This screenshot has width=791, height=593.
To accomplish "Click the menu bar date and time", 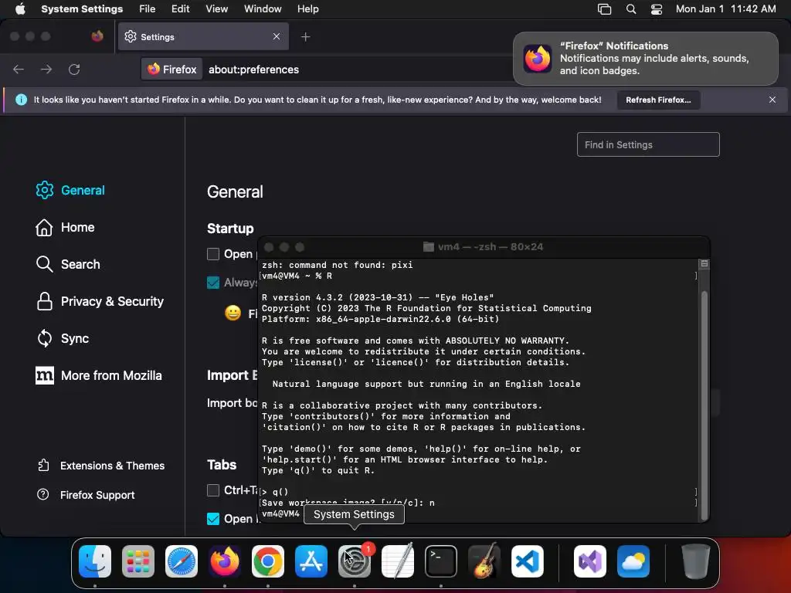I will [725, 9].
